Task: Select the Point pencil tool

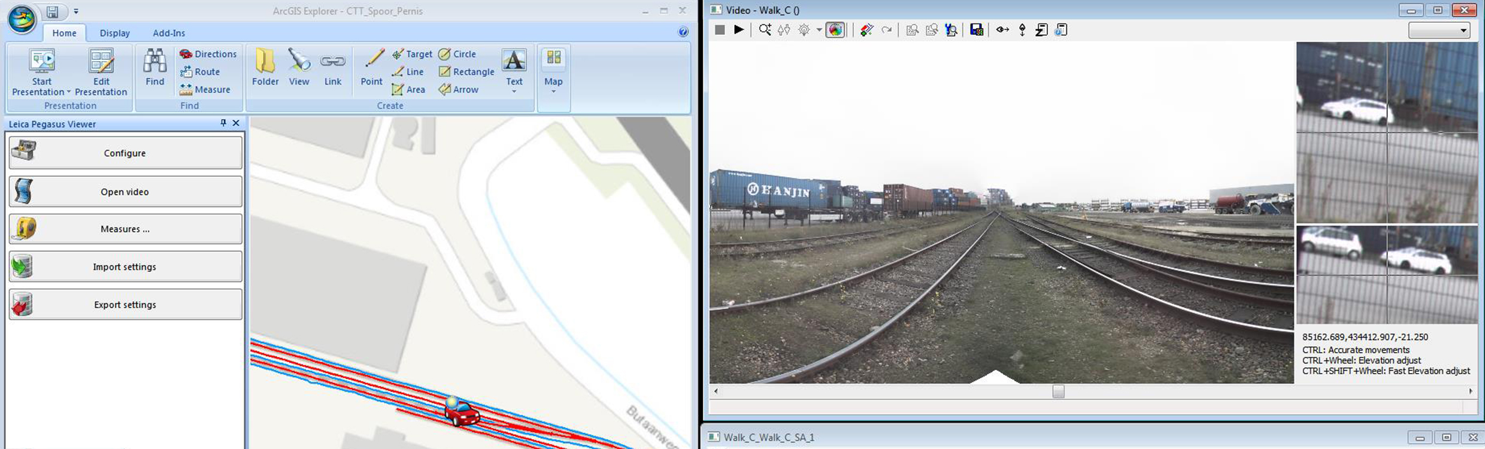Action: [371, 67]
